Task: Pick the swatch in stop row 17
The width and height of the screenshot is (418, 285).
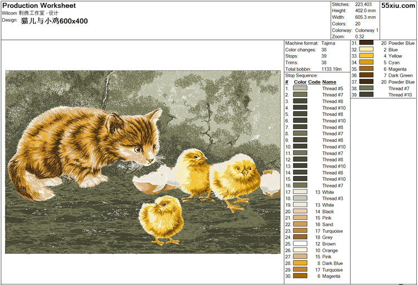Action: (x=300, y=192)
